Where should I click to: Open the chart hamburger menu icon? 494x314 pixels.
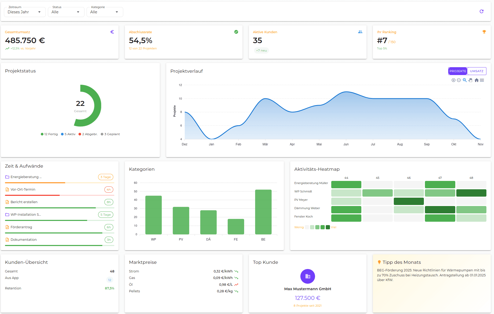[482, 80]
